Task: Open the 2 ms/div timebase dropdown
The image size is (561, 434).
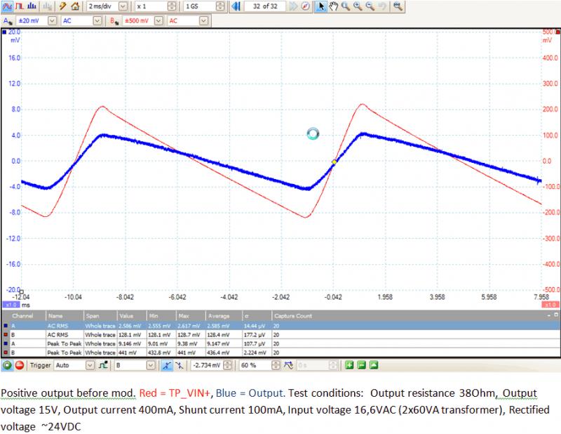Action: pyautogui.click(x=123, y=6)
